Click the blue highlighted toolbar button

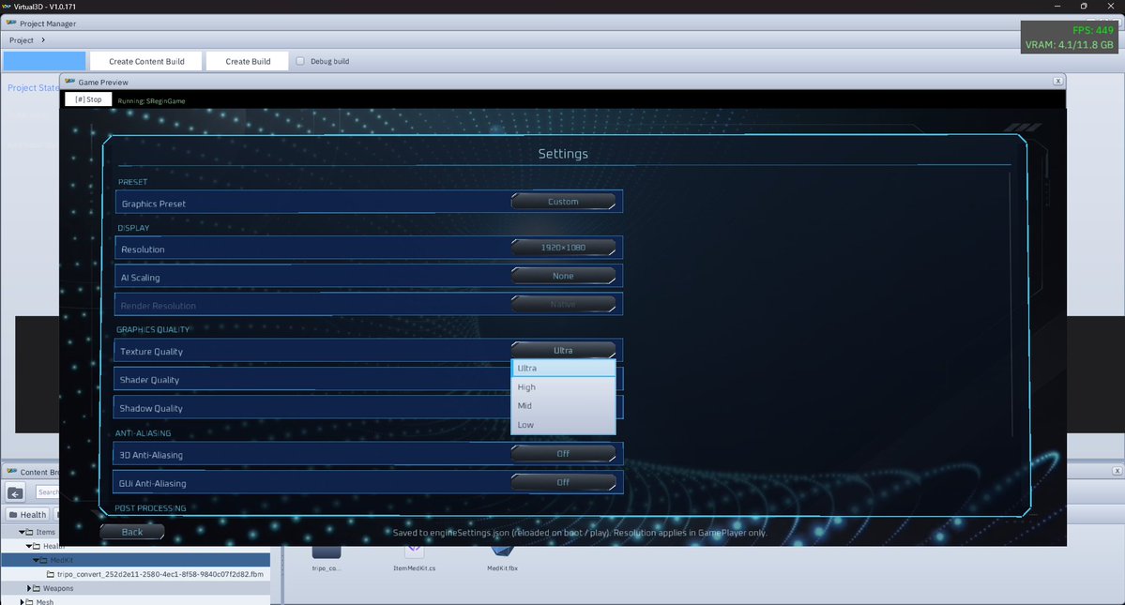[44, 61]
